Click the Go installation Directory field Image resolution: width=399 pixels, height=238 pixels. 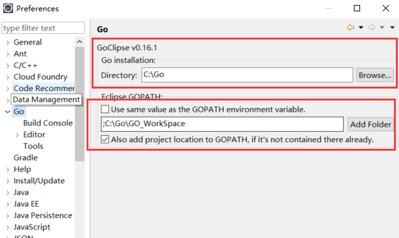[247, 75]
